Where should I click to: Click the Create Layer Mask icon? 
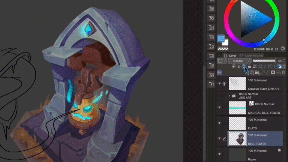coord(273,73)
